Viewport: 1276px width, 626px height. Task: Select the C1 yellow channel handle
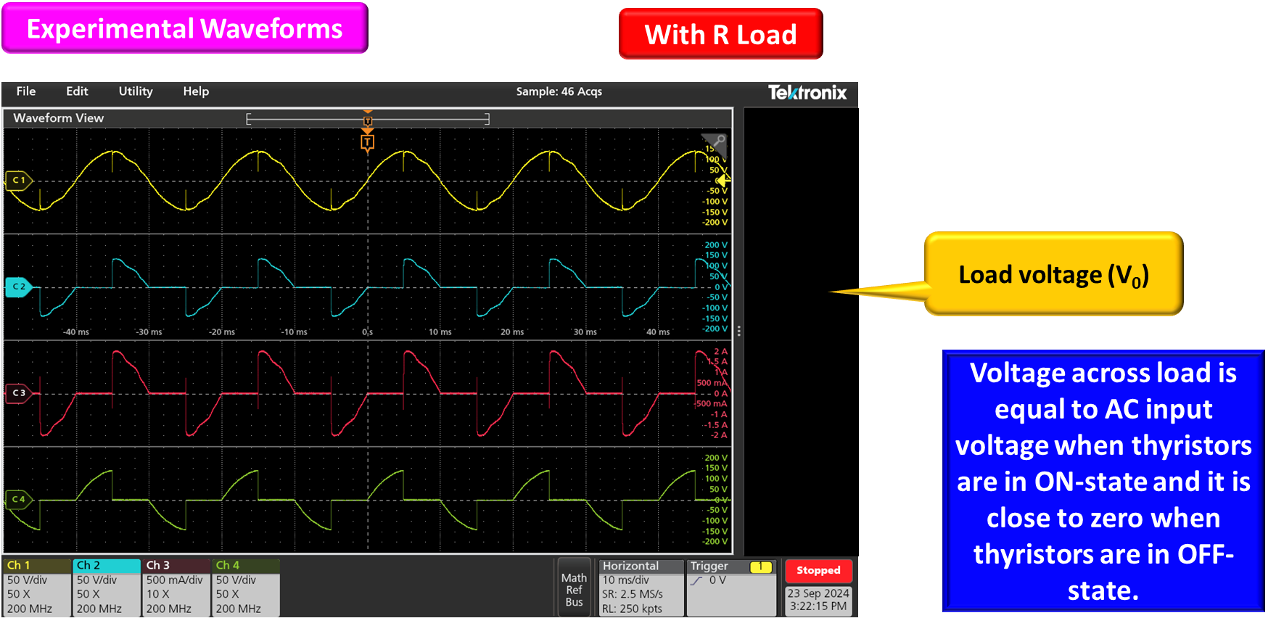[x=18, y=180]
